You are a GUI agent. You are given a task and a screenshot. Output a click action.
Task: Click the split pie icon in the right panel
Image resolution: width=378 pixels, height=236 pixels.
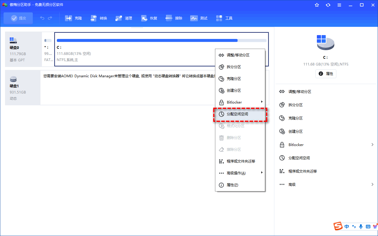click(x=282, y=105)
